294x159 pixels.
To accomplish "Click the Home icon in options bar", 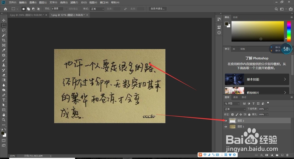I will click(x=5, y=9).
